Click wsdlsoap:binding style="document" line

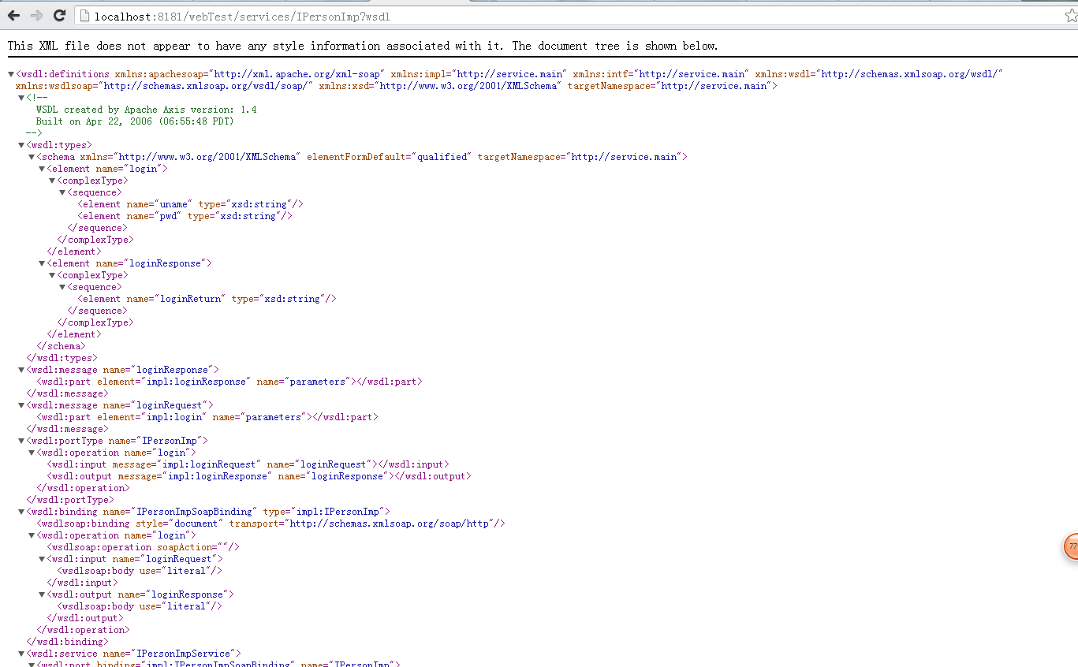point(270,524)
